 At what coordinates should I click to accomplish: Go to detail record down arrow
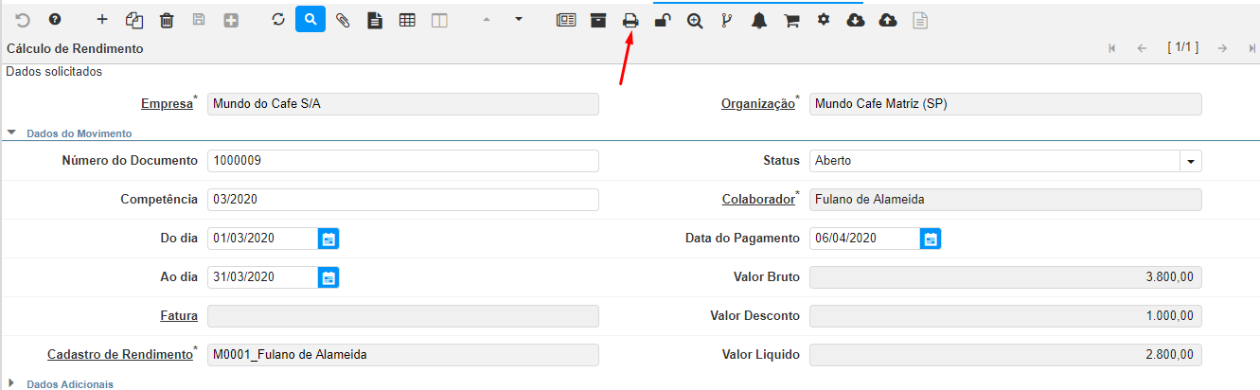(519, 19)
